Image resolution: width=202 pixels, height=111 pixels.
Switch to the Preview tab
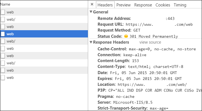coord(123,5)
